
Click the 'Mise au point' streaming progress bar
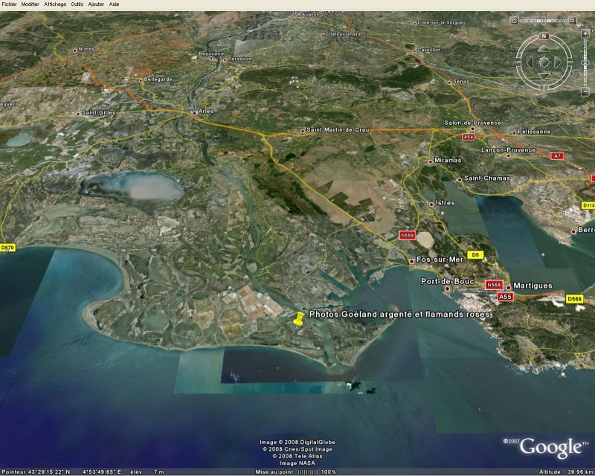[x=307, y=472]
